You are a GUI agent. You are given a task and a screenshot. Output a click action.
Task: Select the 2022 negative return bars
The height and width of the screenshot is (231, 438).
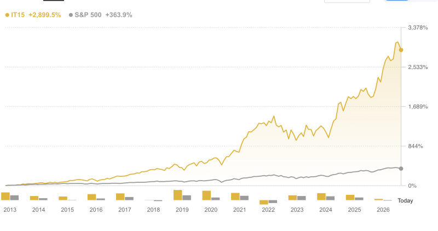268,201
